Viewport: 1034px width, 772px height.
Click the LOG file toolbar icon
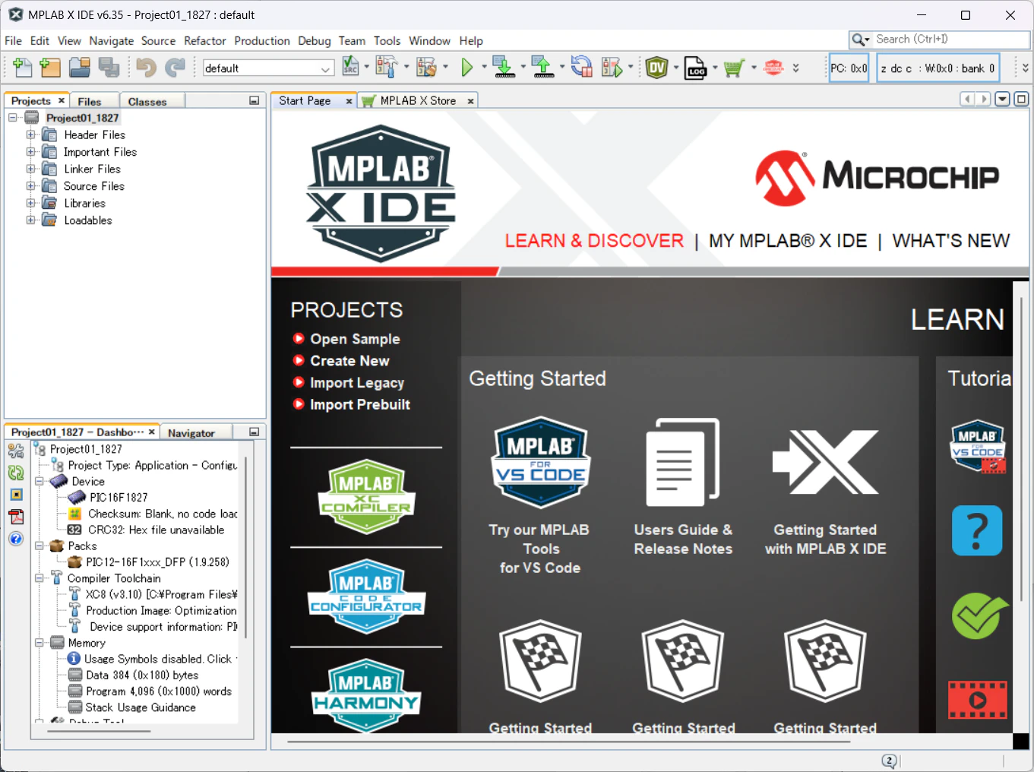695,68
